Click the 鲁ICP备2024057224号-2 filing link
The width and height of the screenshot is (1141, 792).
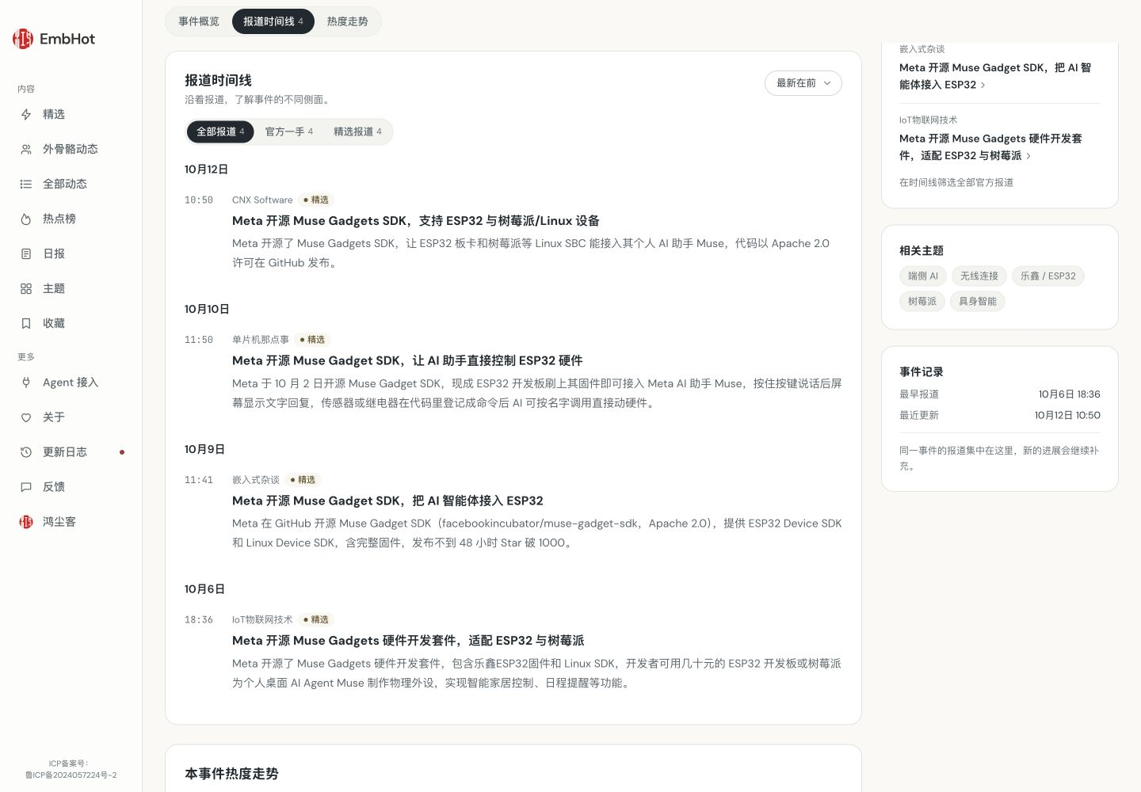point(71,775)
